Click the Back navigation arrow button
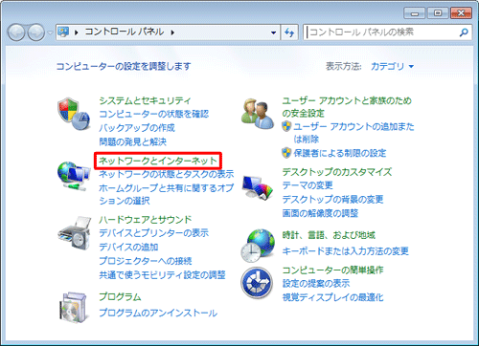 (16, 32)
